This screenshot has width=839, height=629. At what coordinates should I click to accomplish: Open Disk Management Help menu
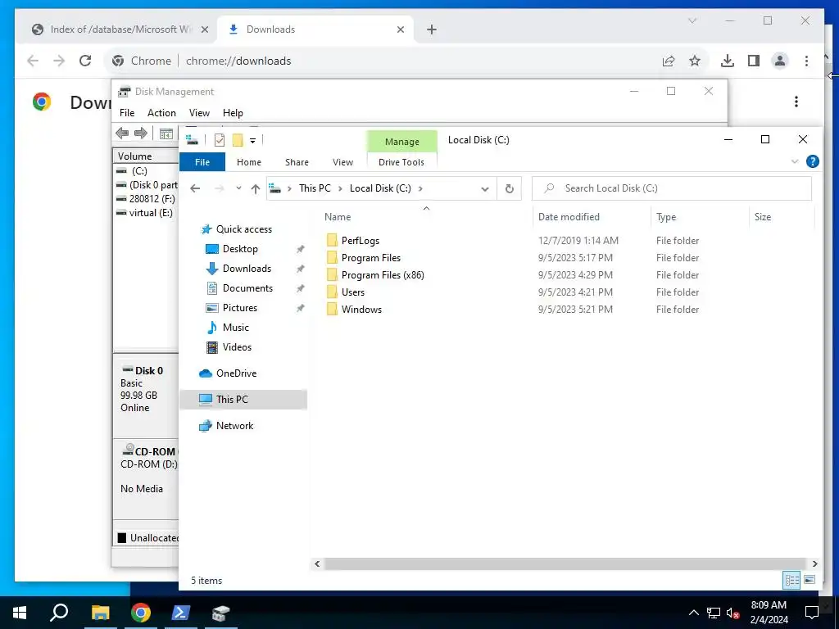point(233,113)
